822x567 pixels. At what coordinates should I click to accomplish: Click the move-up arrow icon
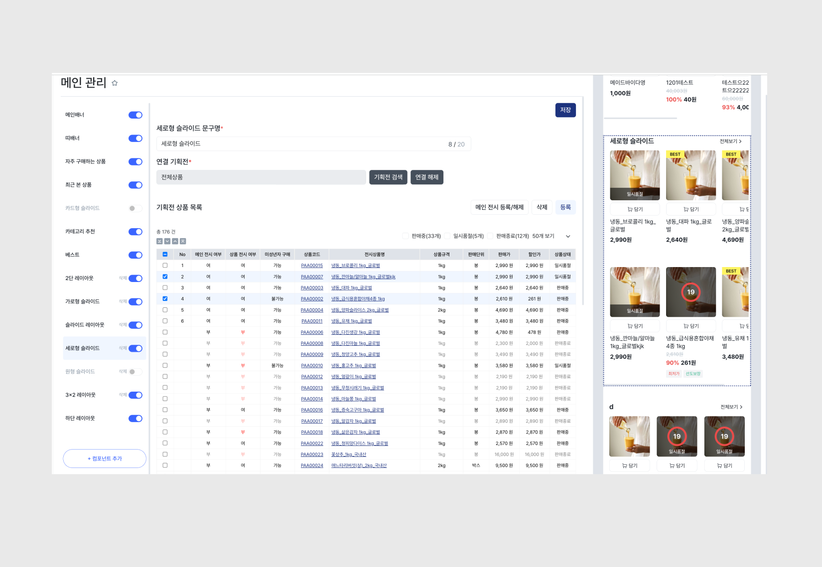(x=175, y=241)
